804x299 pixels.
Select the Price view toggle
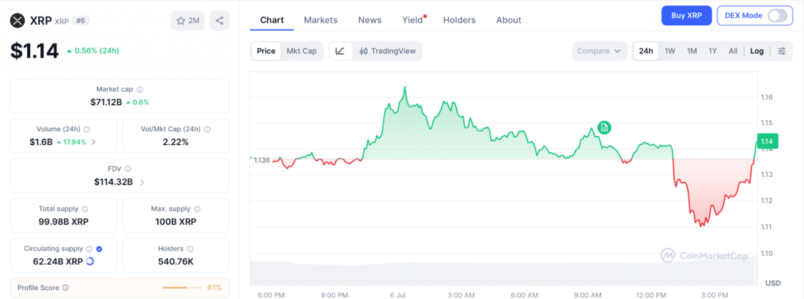click(x=266, y=51)
